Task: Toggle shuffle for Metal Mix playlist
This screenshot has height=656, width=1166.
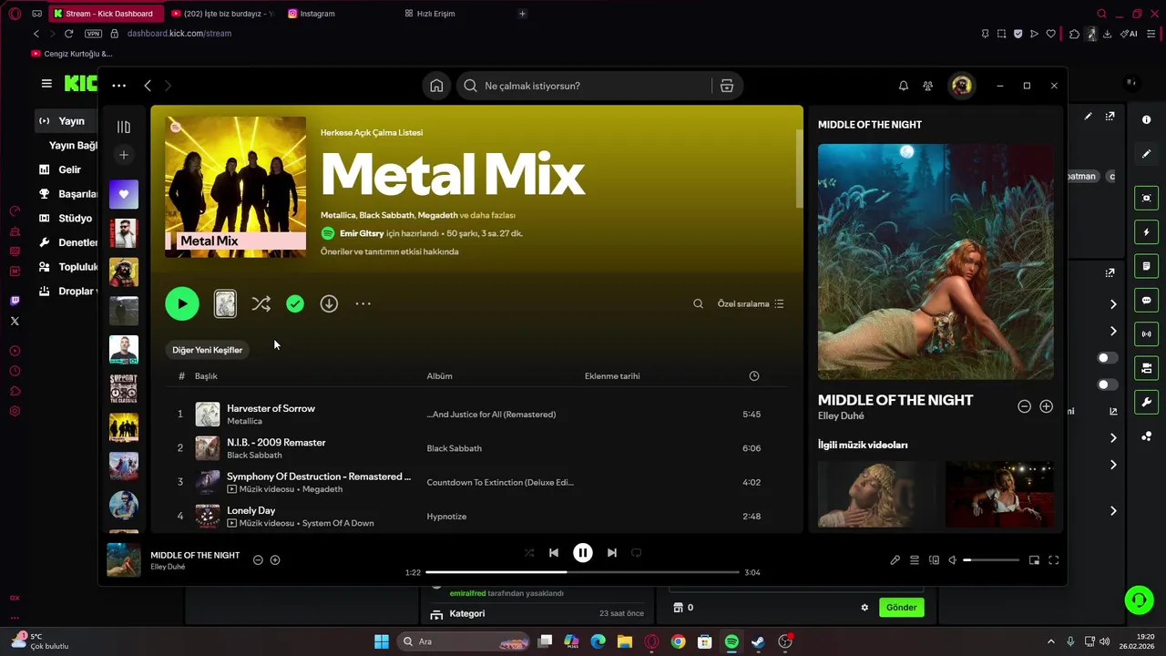Action: point(261,303)
